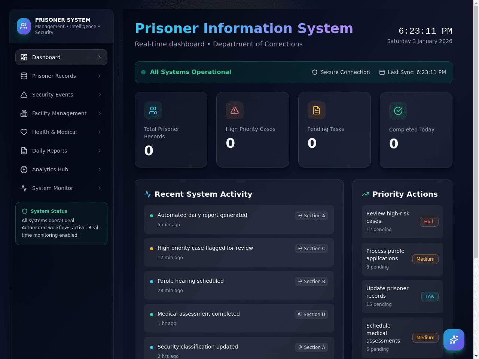
Task: Select the High priority case flagged entry
Action: point(239,252)
